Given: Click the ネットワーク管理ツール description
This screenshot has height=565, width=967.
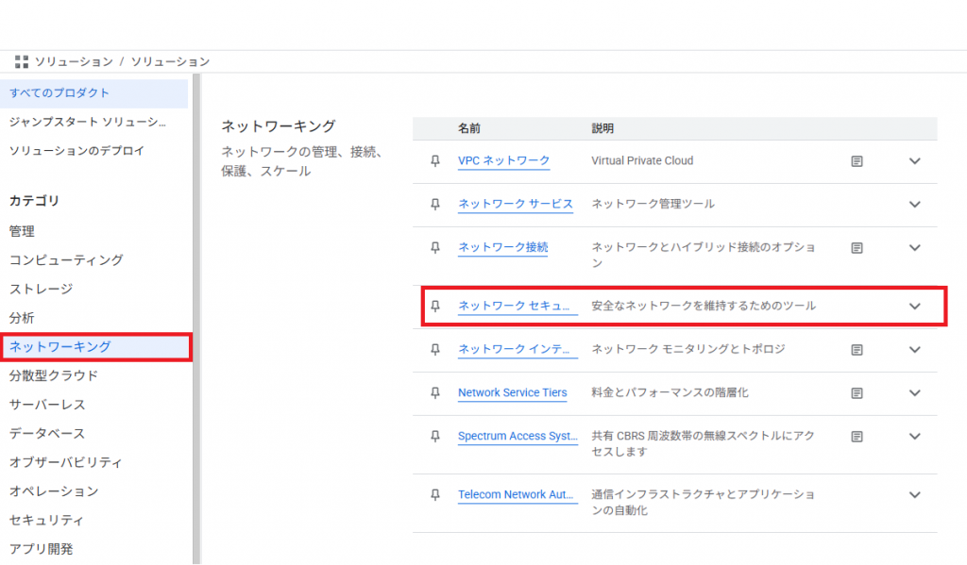Looking at the screenshot, I should [653, 204].
